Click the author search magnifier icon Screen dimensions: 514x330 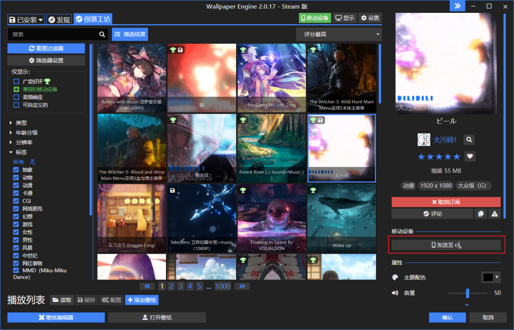469,140
